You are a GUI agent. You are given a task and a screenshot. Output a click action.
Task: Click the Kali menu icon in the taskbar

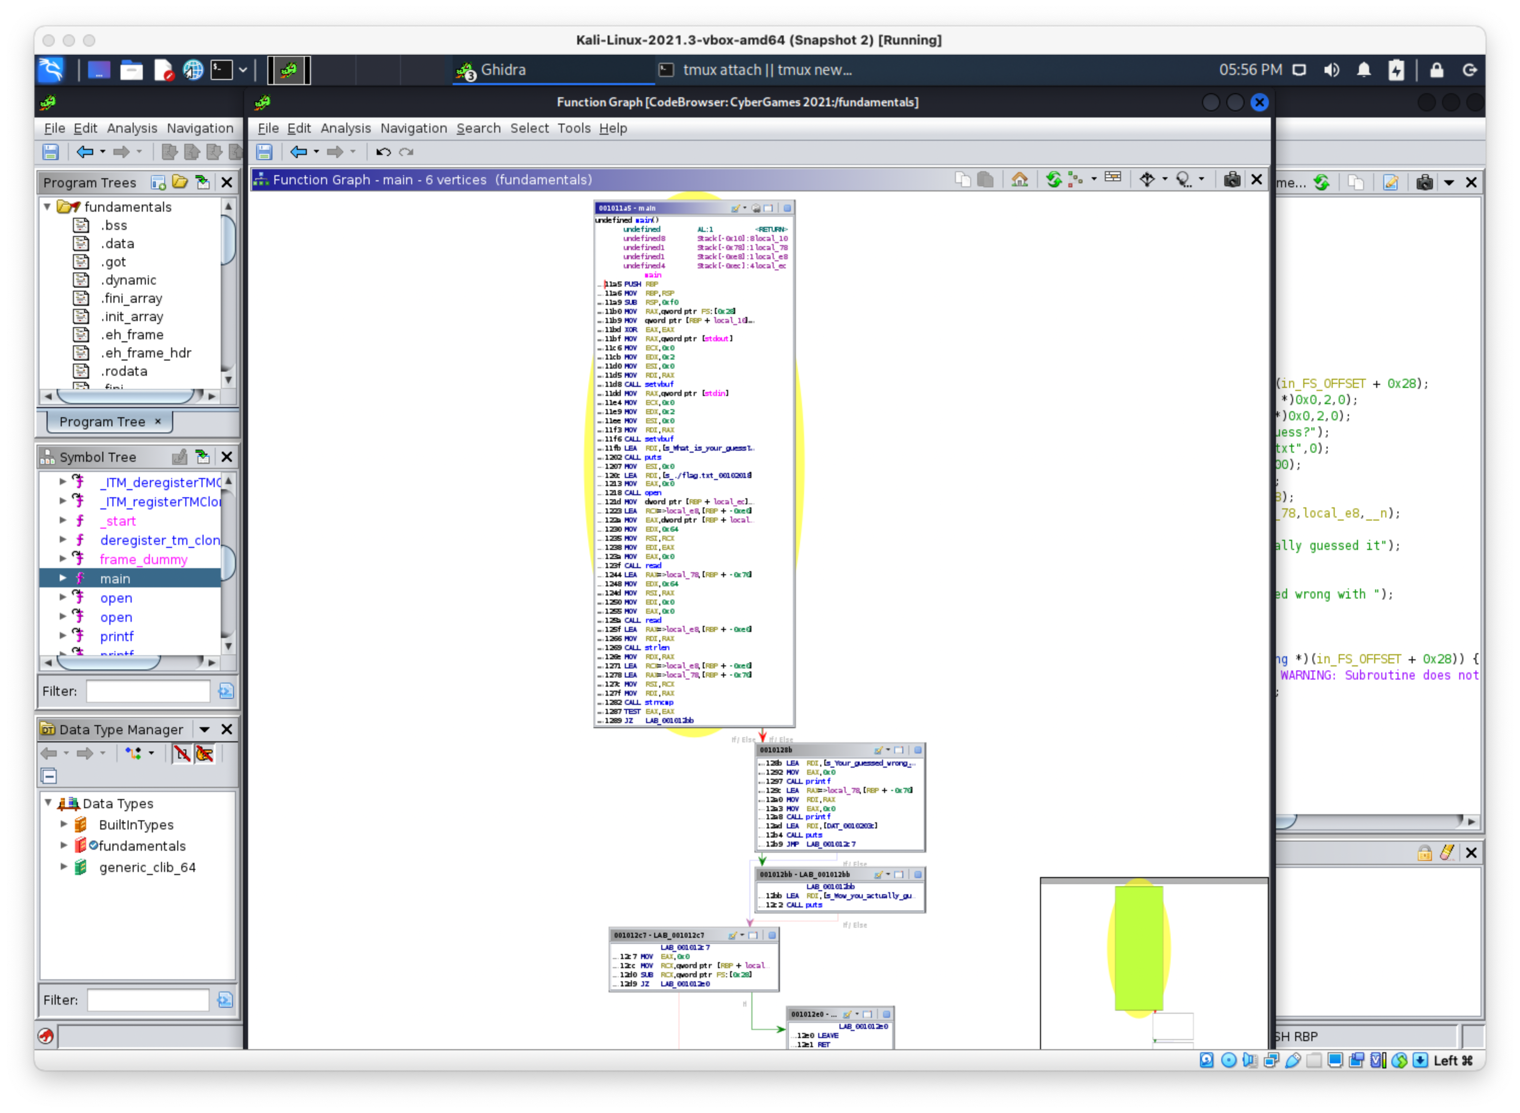coord(51,70)
